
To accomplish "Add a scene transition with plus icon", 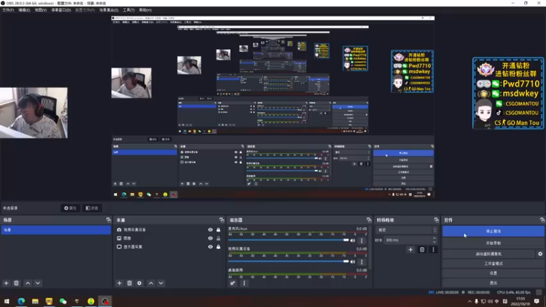I will [411, 250].
